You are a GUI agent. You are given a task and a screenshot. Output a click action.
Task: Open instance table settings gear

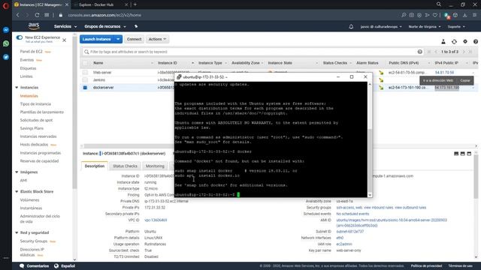[x=465, y=41]
